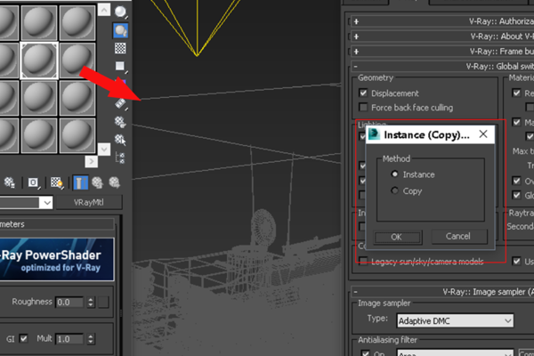
Task: Click the GI Mult spinner arrows
Action: [90, 339]
